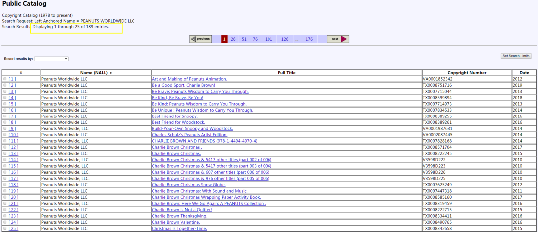Open the Resort results by dropdown
The height and width of the screenshot is (232, 538).
51,59
